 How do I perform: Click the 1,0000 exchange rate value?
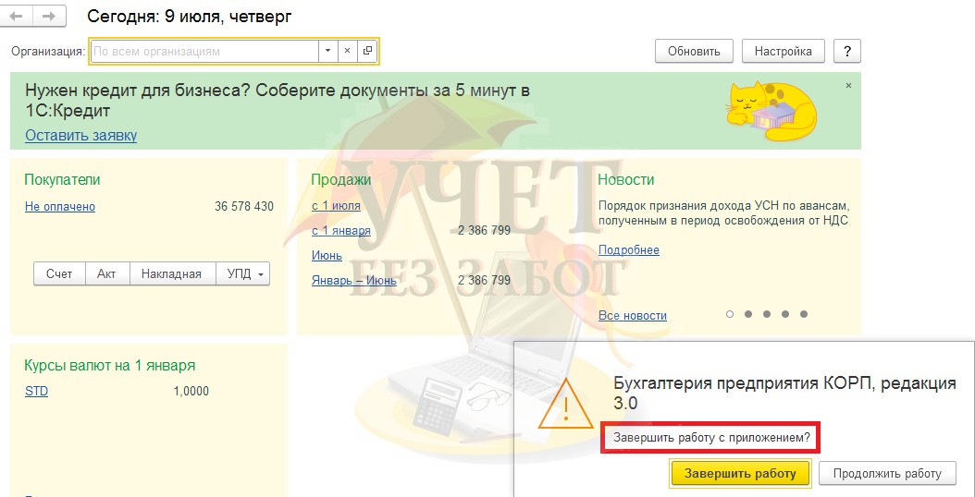(x=191, y=392)
